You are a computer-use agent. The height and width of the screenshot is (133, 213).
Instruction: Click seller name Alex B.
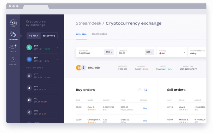tap(182, 107)
